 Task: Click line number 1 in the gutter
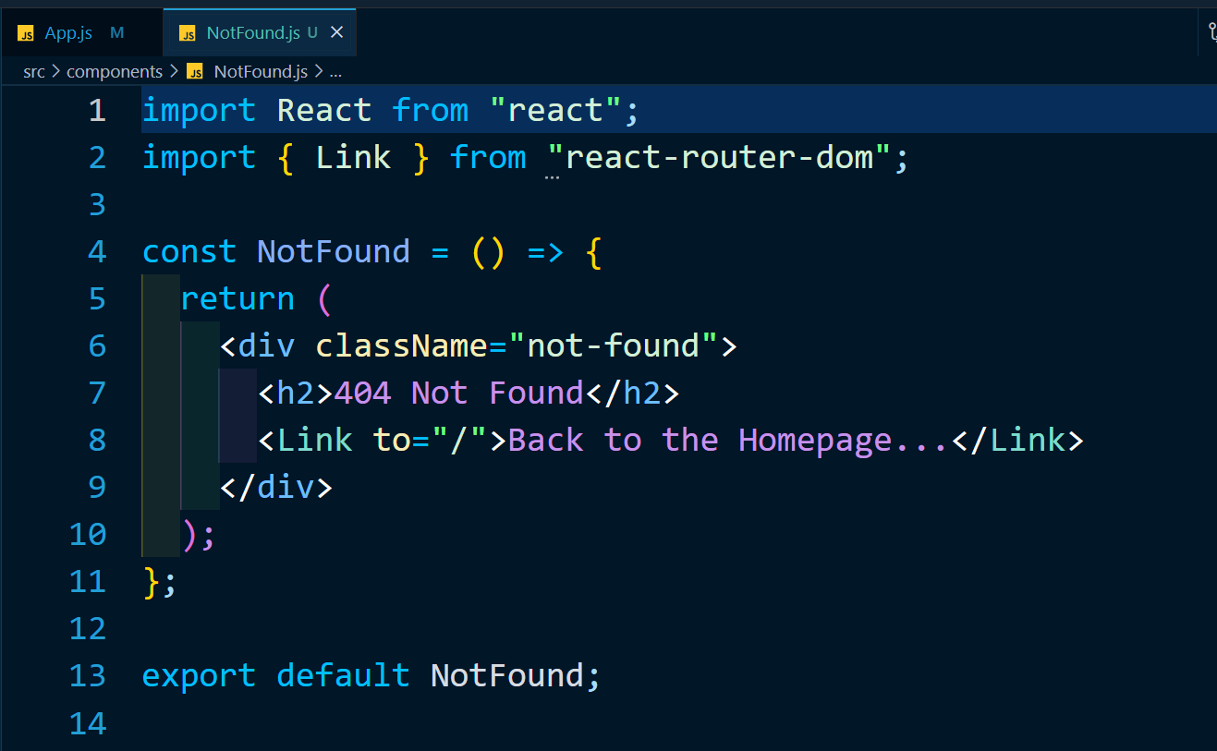(97, 111)
